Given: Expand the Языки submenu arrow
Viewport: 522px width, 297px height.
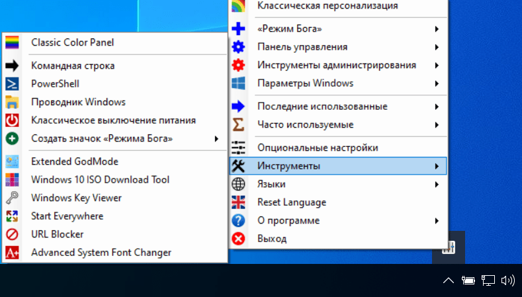Looking at the screenshot, I should click(x=437, y=185).
